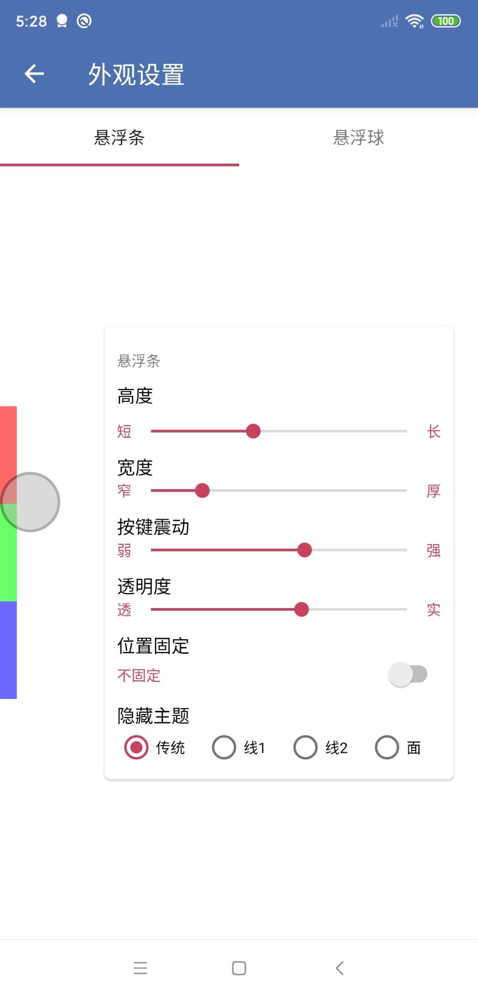Tap the recent apps icon in navigation bar
Viewport: 478px width, 997px height.
(x=139, y=967)
